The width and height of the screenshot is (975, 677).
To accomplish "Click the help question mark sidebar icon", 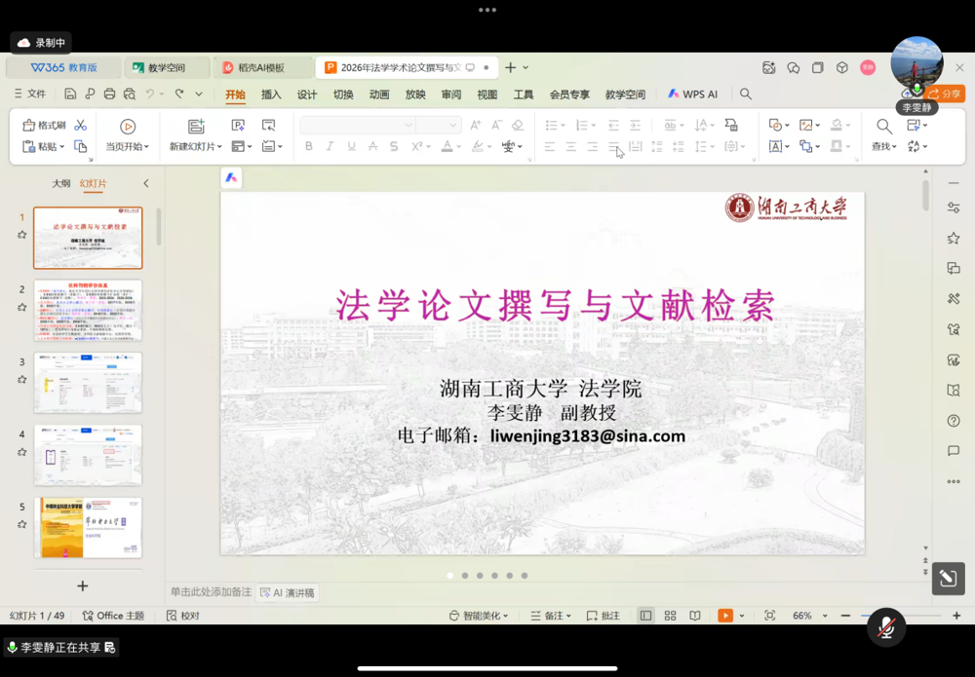I will click(x=954, y=421).
